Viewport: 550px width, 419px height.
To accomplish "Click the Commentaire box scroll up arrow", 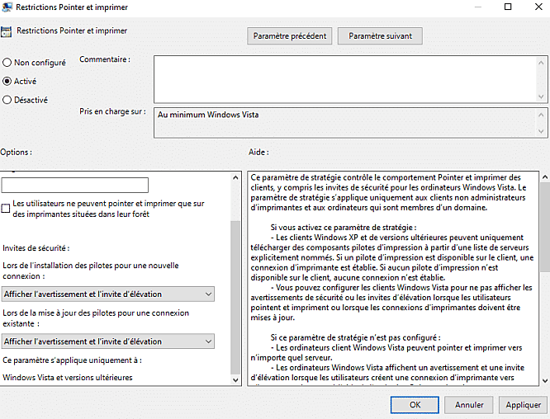I will [x=541, y=63].
